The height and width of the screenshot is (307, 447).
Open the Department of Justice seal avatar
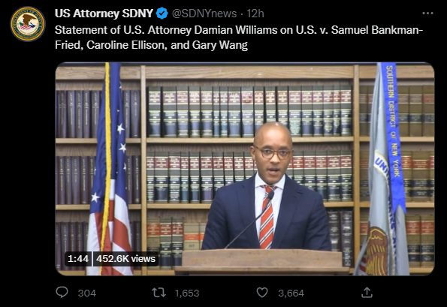coord(28,24)
